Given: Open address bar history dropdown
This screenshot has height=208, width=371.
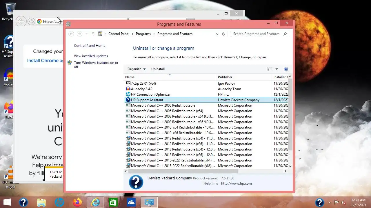Looking at the screenshot, I should click(x=217, y=34).
